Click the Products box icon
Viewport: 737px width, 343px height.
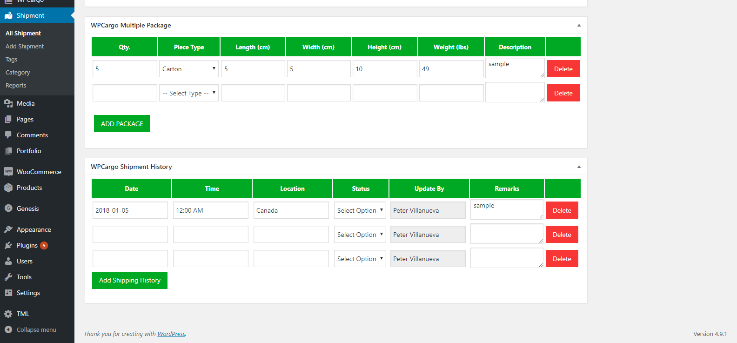(8, 188)
